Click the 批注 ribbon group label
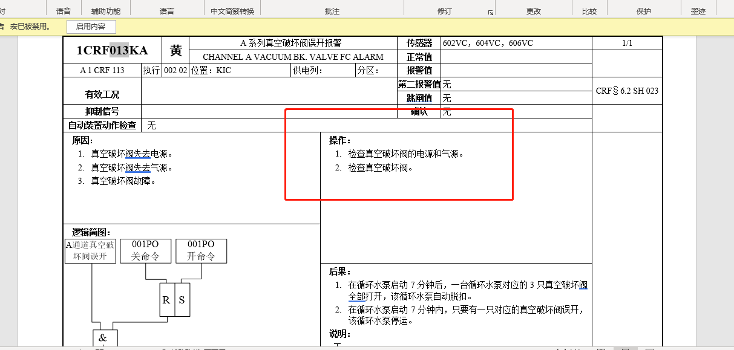 click(x=332, y=11)
